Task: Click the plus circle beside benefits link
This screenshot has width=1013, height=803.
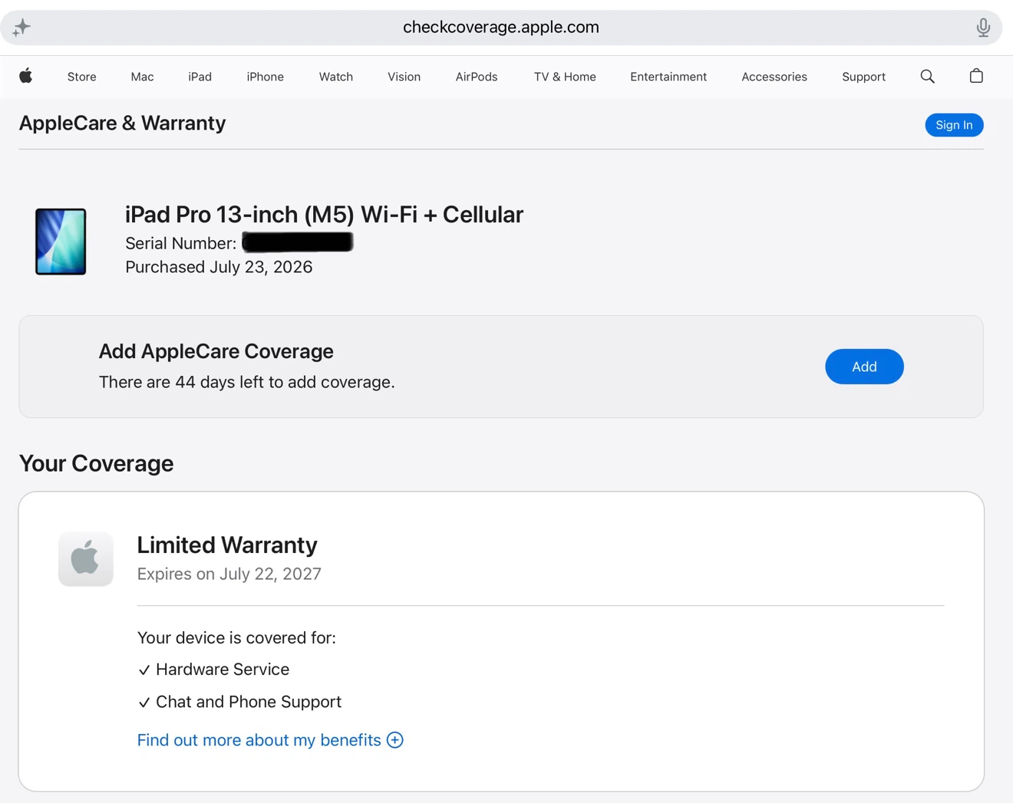Action: tap(395, 740)
